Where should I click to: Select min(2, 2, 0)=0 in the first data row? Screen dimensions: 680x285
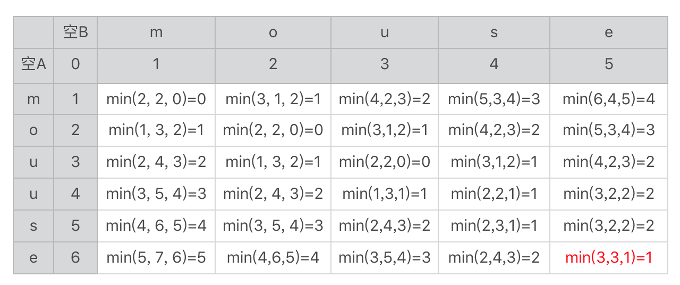coord(156,98)
